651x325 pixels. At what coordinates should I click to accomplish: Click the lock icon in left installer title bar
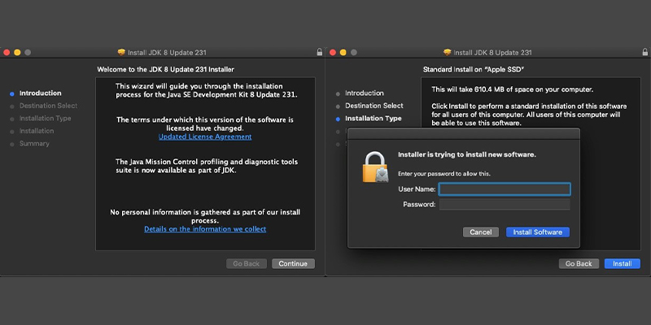pyautogui.click(x=319, y=52)
